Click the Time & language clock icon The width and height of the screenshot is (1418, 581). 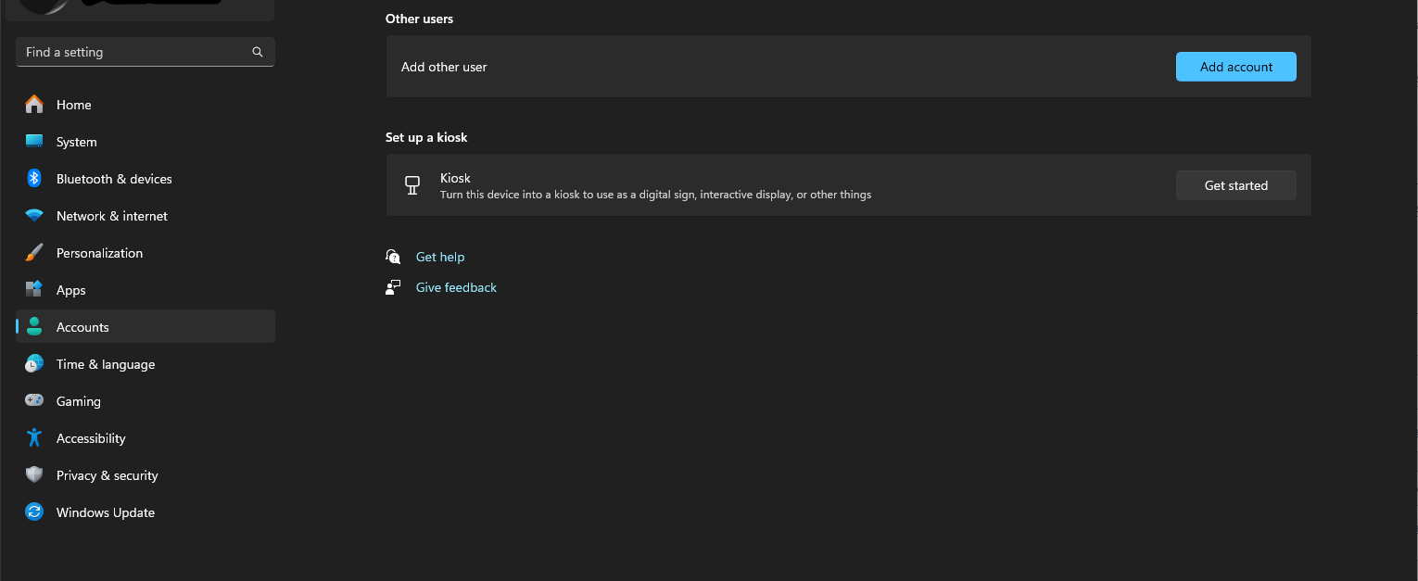(34, 364)
